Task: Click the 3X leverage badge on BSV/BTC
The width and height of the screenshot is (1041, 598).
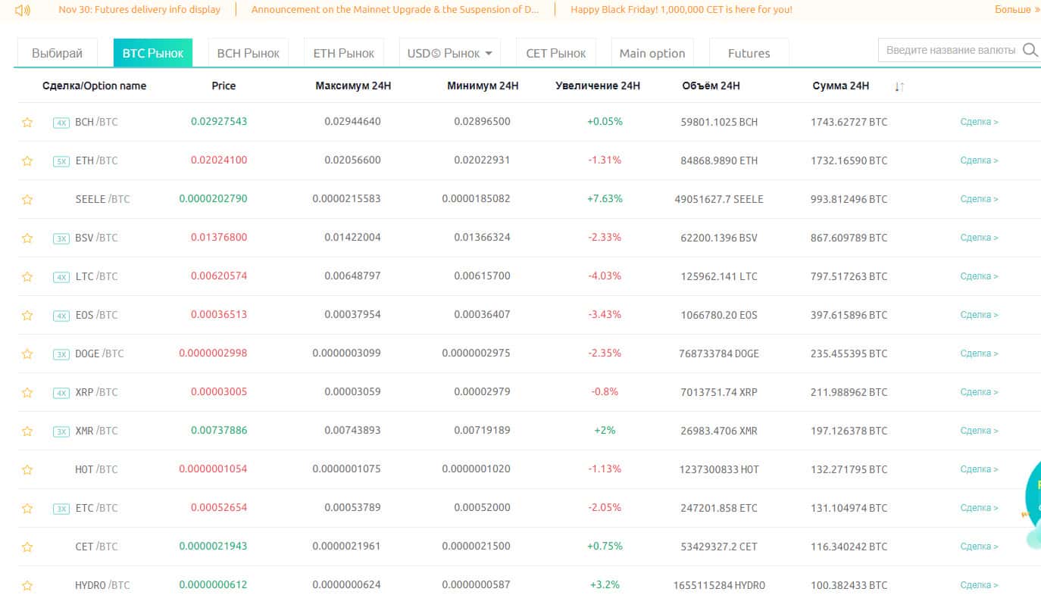Action: coord(61,238)
